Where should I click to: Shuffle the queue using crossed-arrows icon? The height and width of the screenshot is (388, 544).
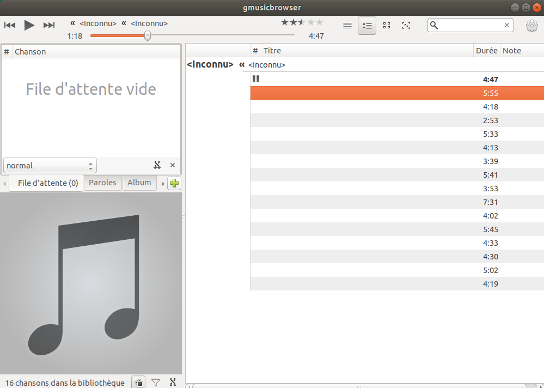[x=157, y=165]
